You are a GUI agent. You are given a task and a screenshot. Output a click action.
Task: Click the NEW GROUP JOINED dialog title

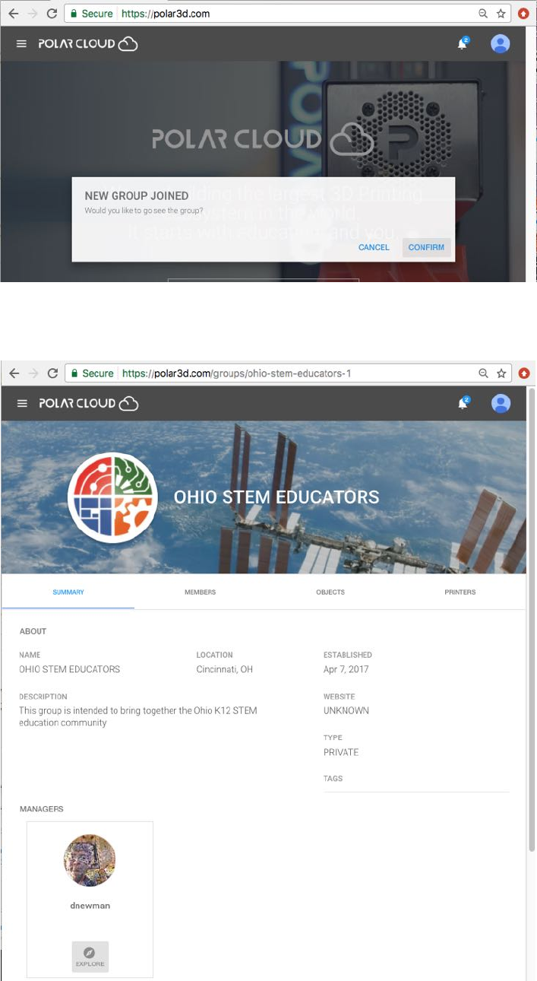click(x=137, y=196)
